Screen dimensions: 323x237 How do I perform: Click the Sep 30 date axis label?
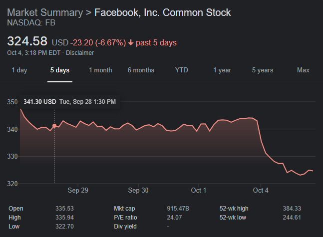click(138, 190)
